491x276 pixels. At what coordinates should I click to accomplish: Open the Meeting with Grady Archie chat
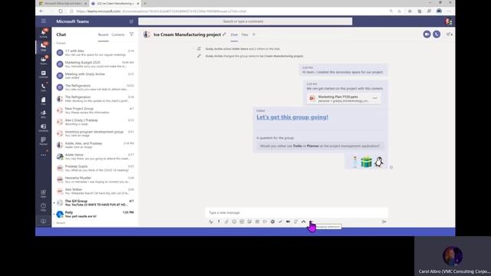click(95, 76)
